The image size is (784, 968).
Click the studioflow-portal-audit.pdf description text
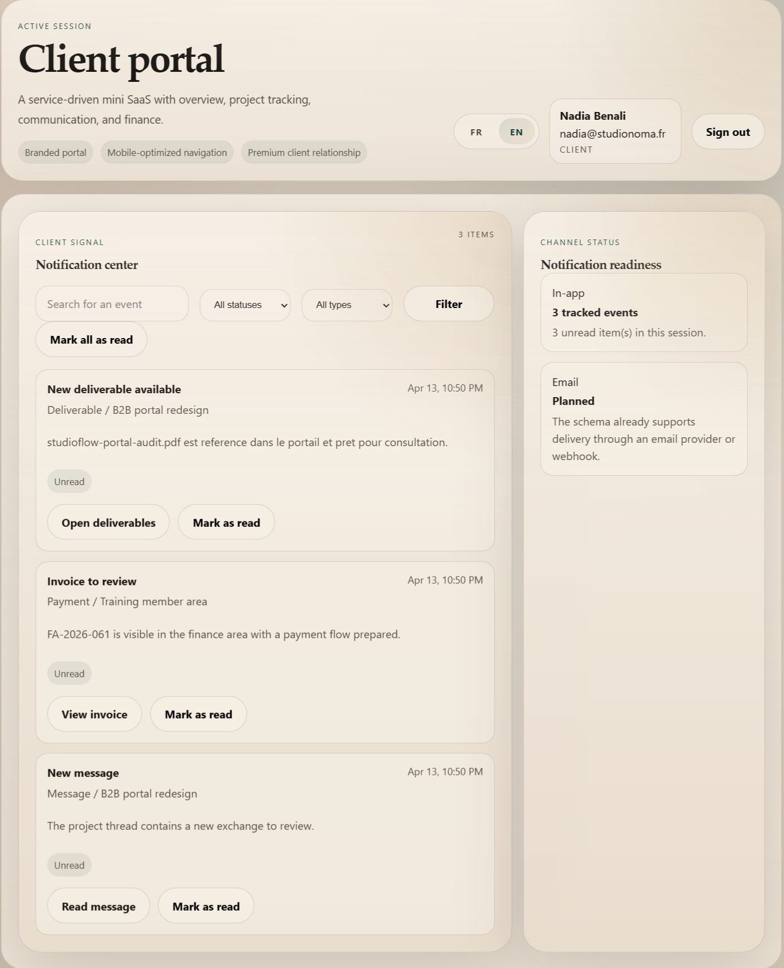coord(247,442)
